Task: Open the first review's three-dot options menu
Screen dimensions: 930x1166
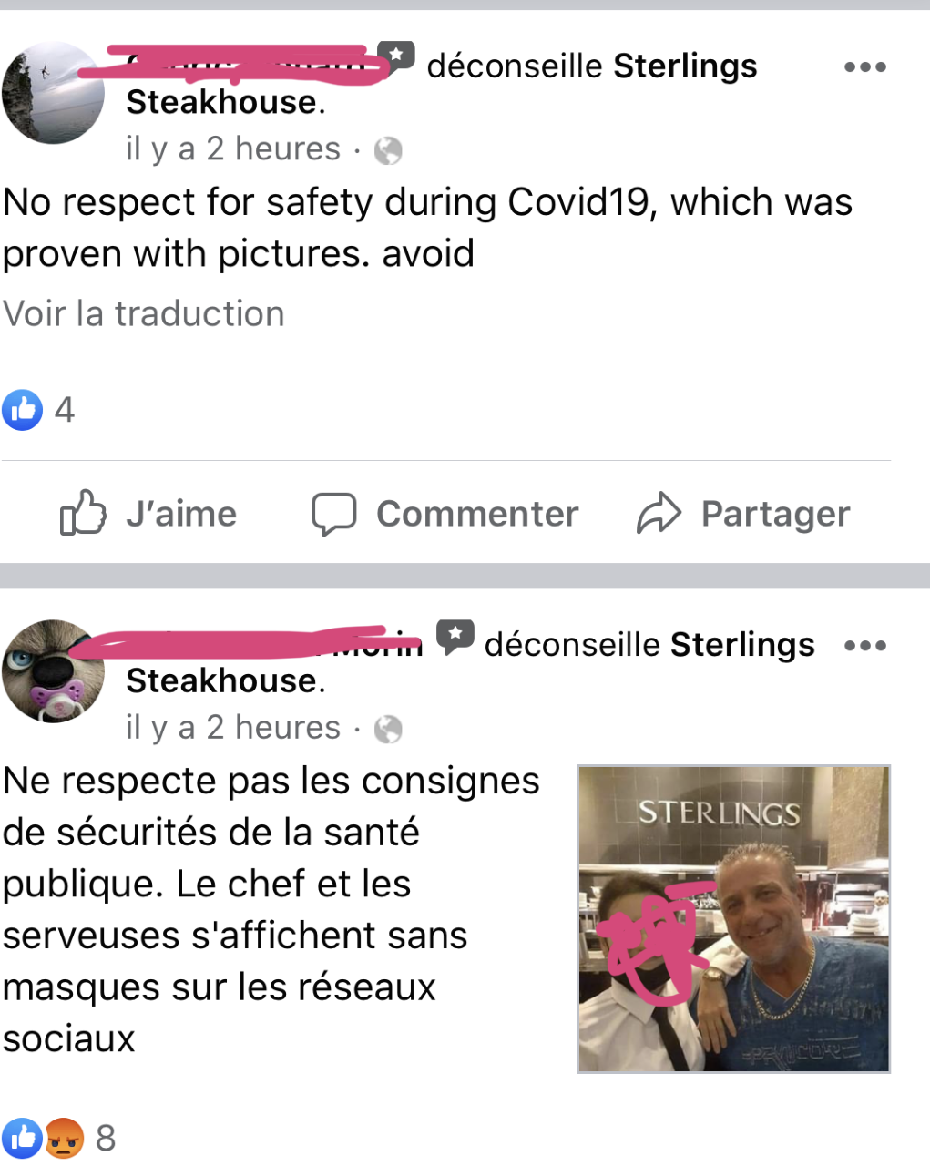Action: point(864,67)
